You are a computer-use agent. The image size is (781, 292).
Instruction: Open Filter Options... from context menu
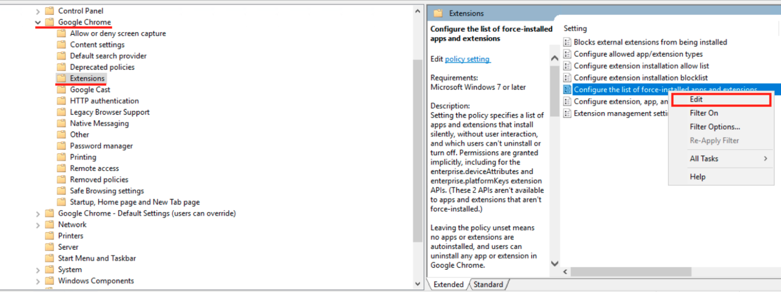coord(721,127)
